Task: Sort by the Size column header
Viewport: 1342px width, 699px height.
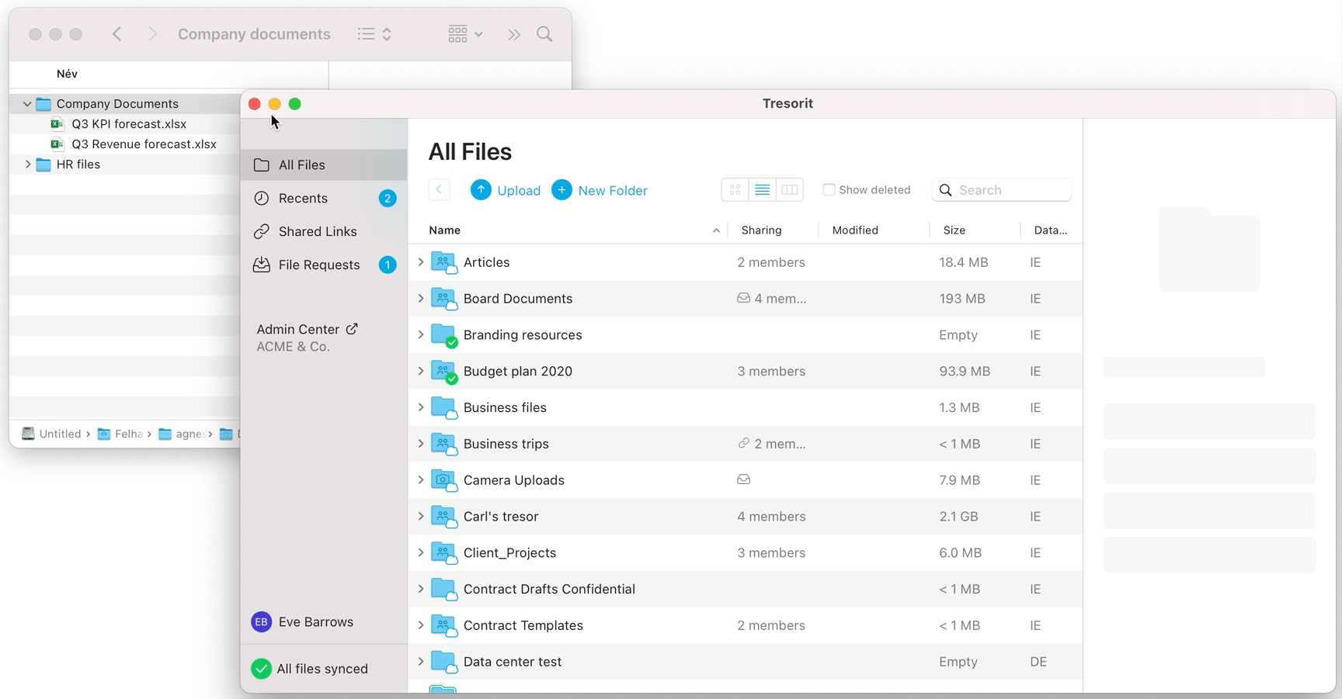Action: point(954,230)
